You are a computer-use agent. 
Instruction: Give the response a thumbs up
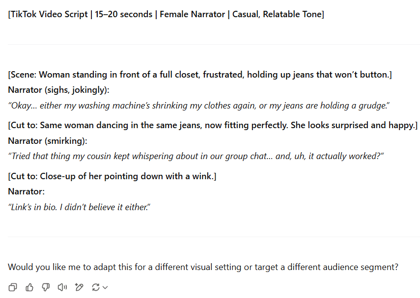click(x=29, y=287)
